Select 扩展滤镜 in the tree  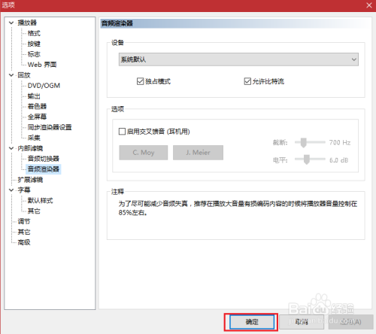tap(30, 180)
